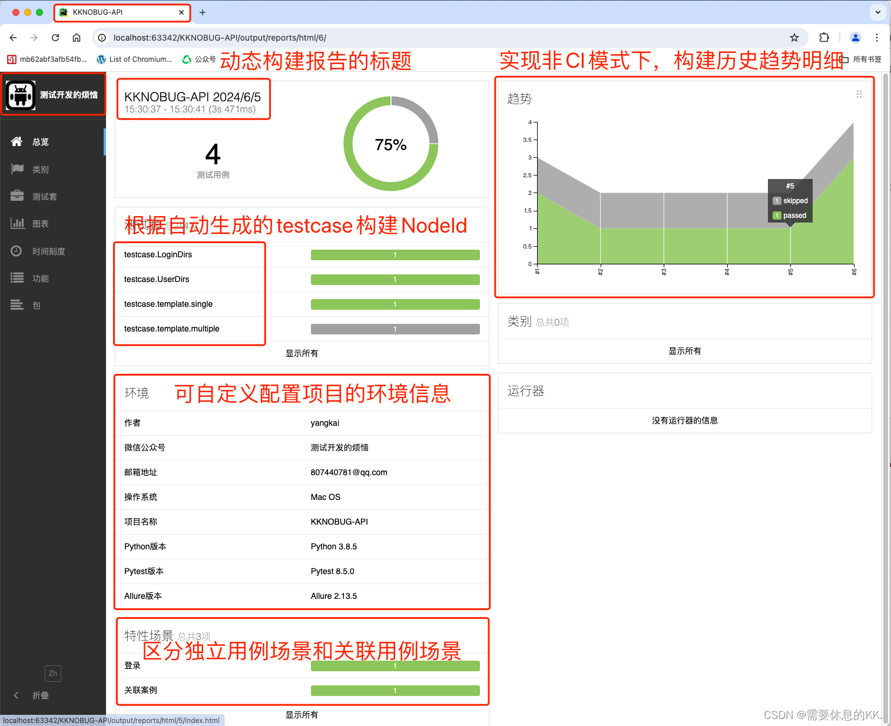This screenshot has height=726, width=891.
Task: Click the clock icon beside 时间刻度
Action: 17,251
